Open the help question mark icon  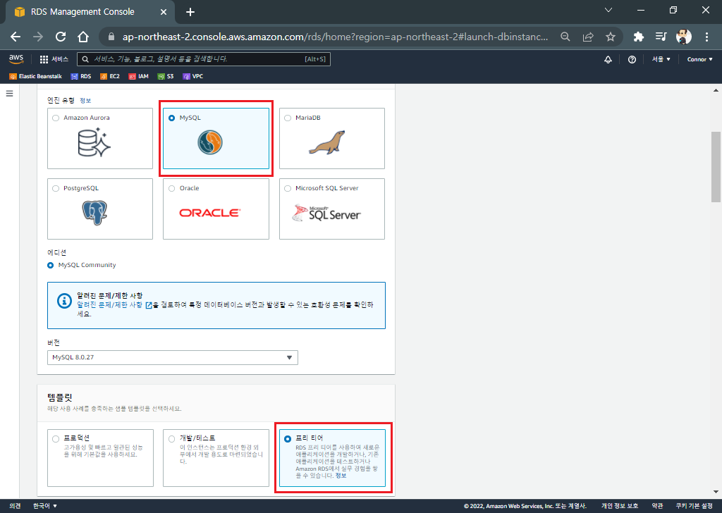(x=632, y=59)
